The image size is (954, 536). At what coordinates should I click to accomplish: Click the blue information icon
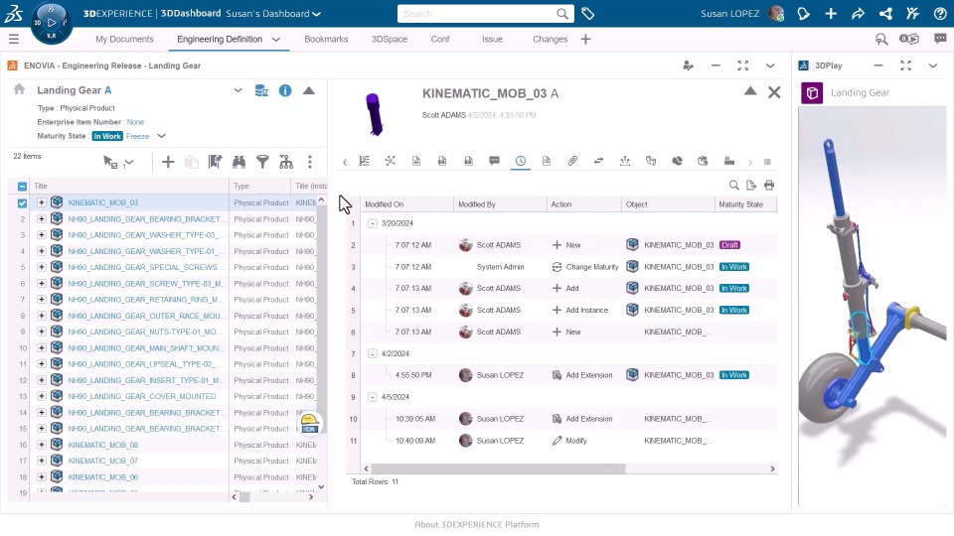pyautogui.click(x=285, y=90)
